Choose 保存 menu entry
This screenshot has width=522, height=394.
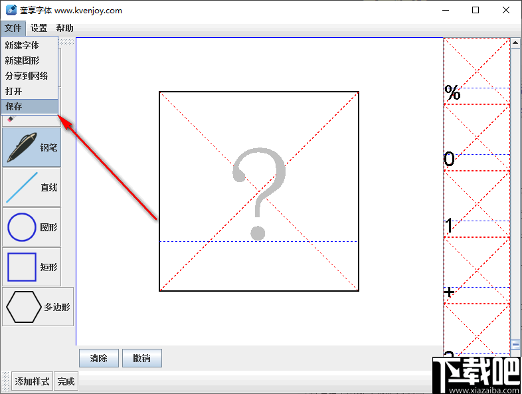pyautogui.click(x=30, y=106)
